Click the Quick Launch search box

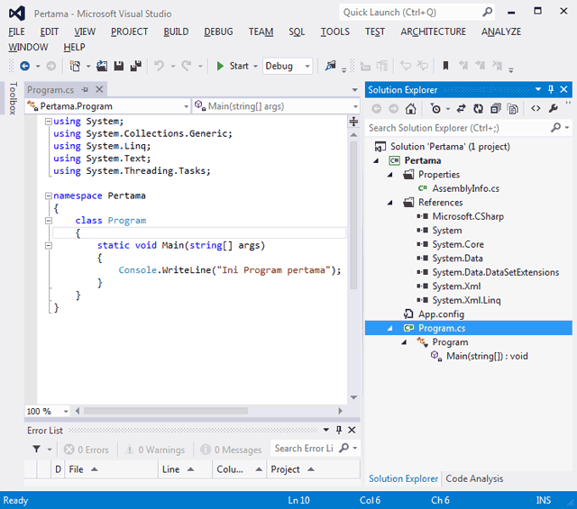click(417, 13)
